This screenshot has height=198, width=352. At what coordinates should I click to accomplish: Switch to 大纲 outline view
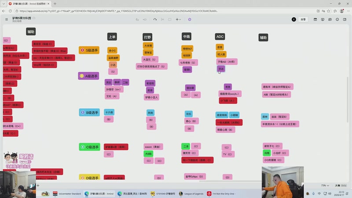337,186
